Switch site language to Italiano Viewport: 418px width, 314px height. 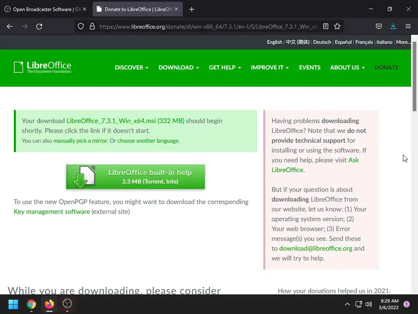384,42
